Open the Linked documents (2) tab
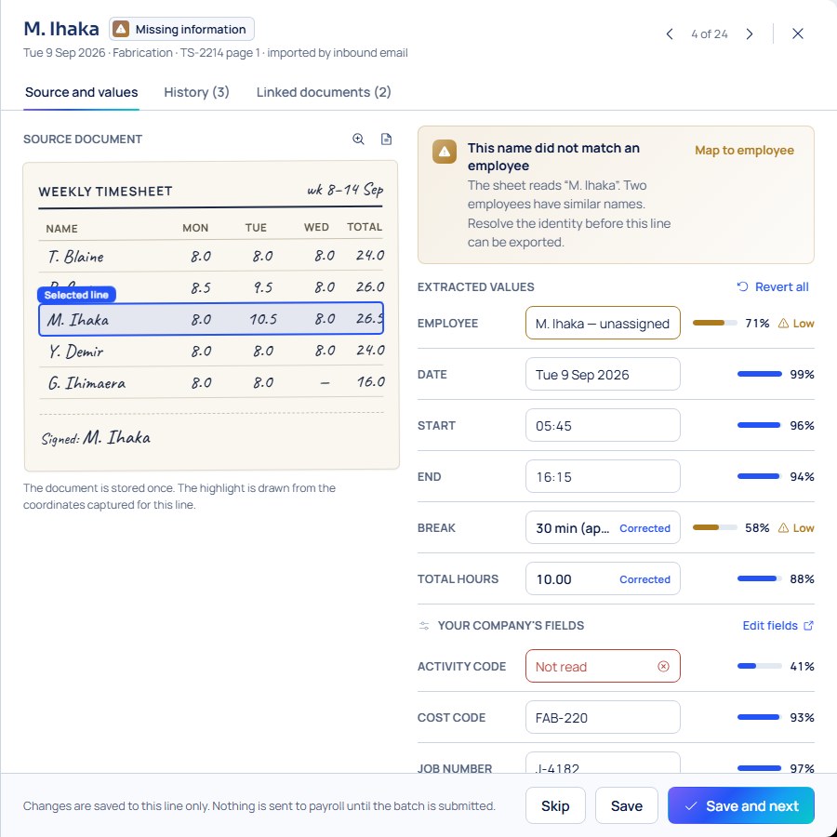Screen dimensions: 837x837 324,92
